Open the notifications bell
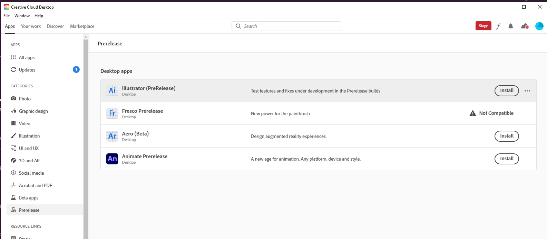The image size is (547, 239). click(511, 26)
